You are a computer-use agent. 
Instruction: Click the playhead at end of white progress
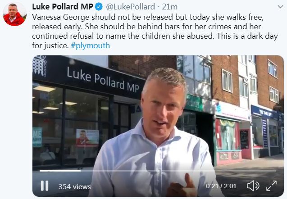point(81,171)
